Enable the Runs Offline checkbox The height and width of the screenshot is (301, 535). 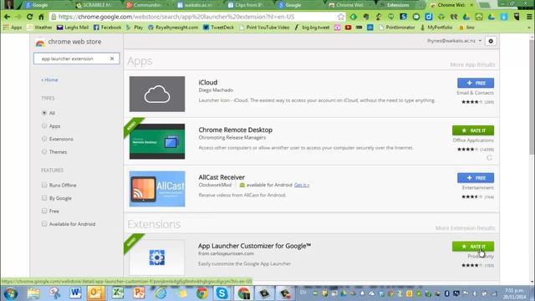pos(44,185)
